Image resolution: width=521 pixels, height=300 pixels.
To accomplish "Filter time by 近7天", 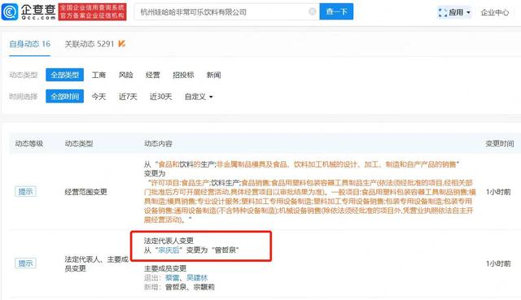I will tap(128, 97).
